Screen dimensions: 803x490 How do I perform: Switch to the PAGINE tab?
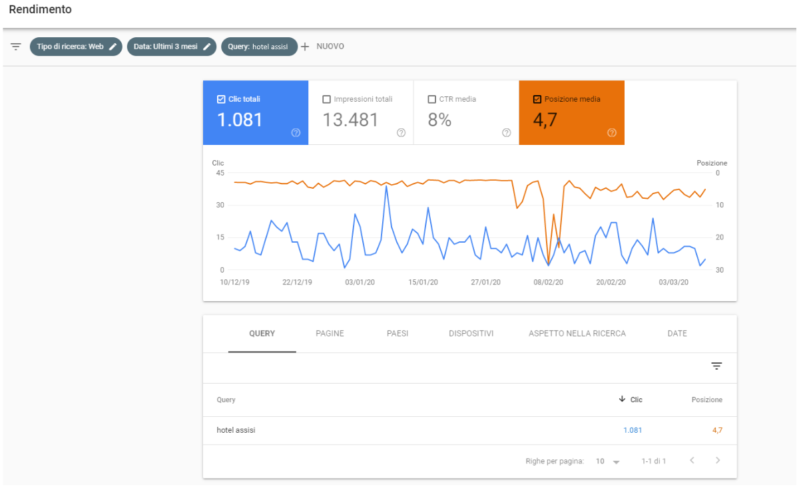tap(330, 333)
